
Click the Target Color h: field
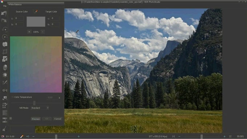55,24
